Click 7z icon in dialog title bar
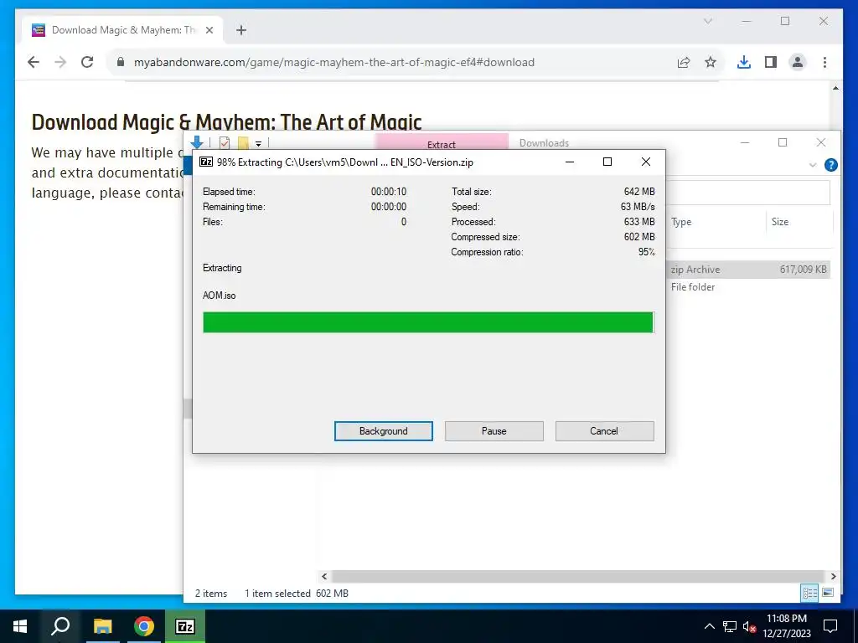This screenshot has width=858, height=643. tap(206, 162)
